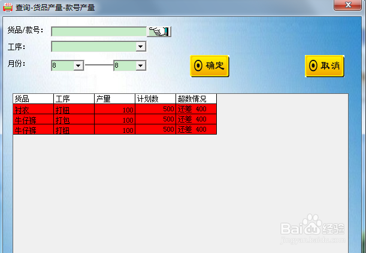
Task: Expand the starting 月份 dropdown arrow
Action: coord(78,65)
